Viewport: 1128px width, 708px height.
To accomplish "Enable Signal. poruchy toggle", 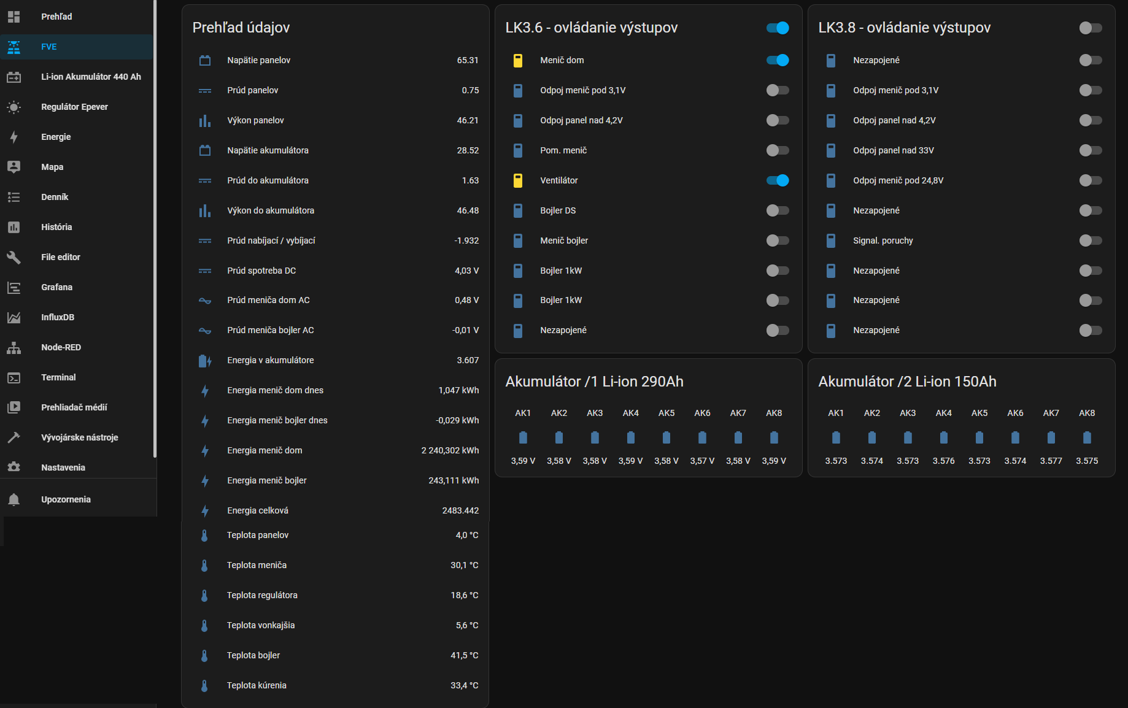I will pos(1090,240).
